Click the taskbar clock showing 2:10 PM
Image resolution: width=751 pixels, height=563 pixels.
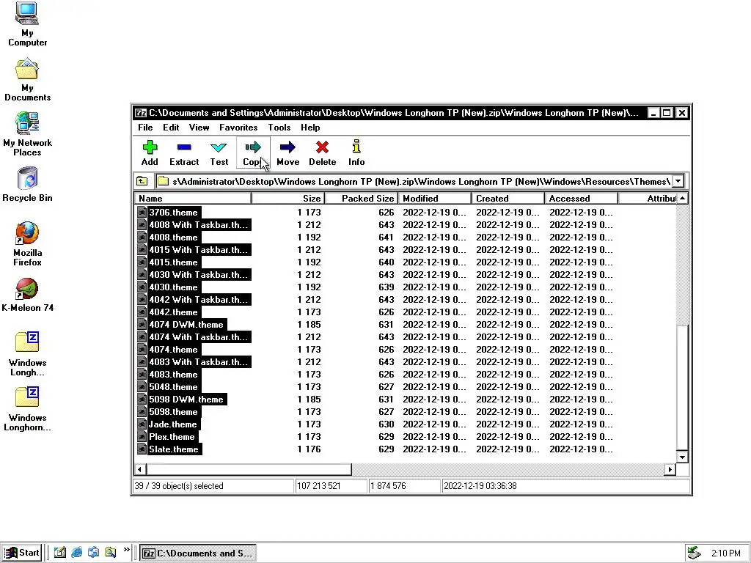coord(725,553)
